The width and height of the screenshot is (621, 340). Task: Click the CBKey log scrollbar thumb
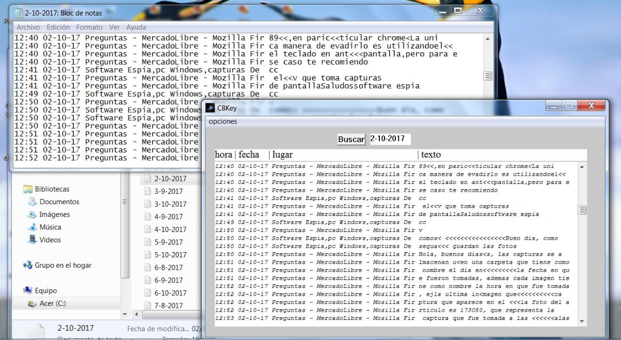click(582, 210)
